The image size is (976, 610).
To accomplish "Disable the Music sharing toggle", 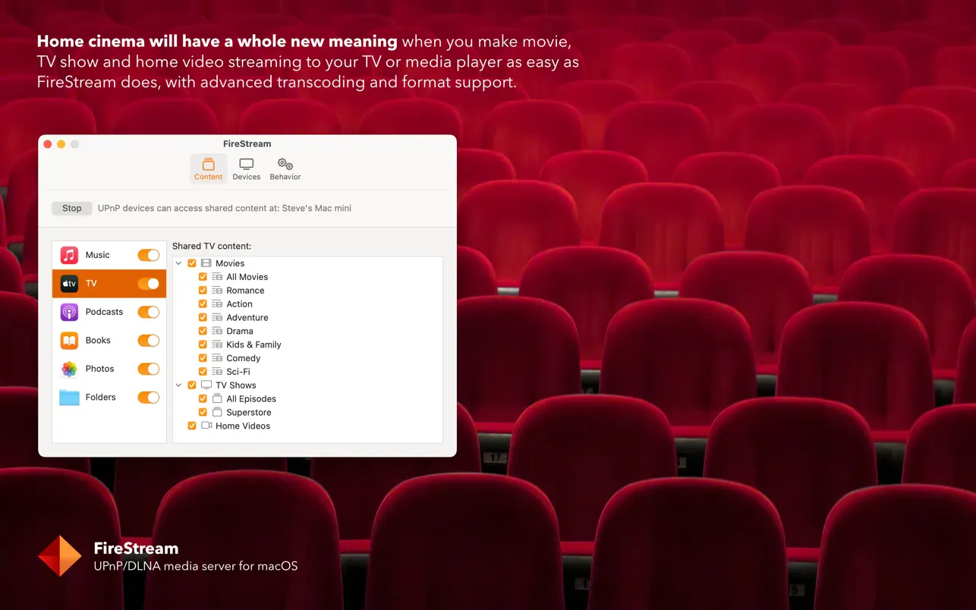I will [148, 255].
